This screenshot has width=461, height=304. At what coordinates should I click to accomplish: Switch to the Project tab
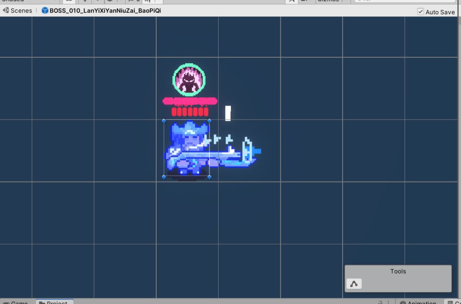(x=54, y=302)
